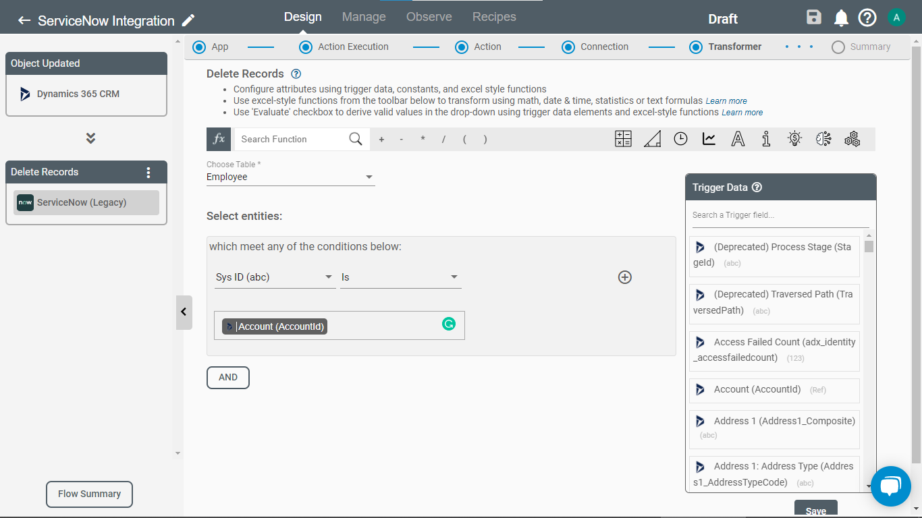922x518 pixels.
Task: Open information functions i icon
Action: [766, 139]
